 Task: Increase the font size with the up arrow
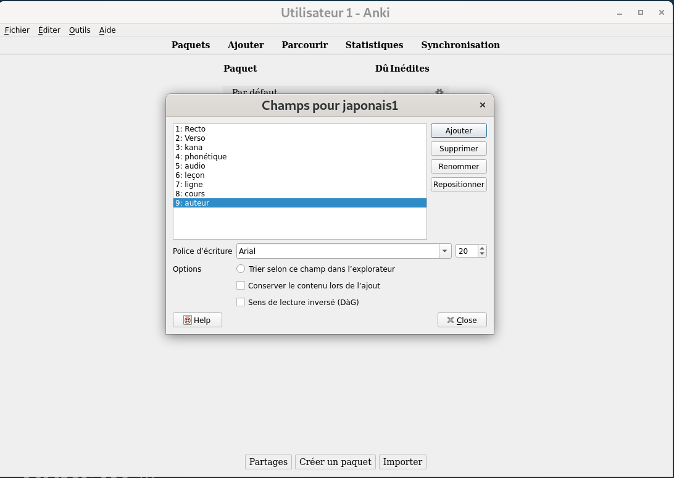click(x=482, y=248)
